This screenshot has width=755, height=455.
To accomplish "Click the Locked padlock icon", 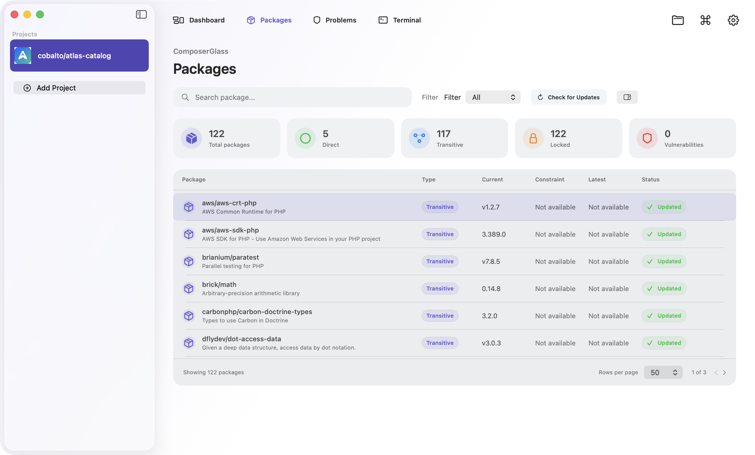I will coord(533,138).
